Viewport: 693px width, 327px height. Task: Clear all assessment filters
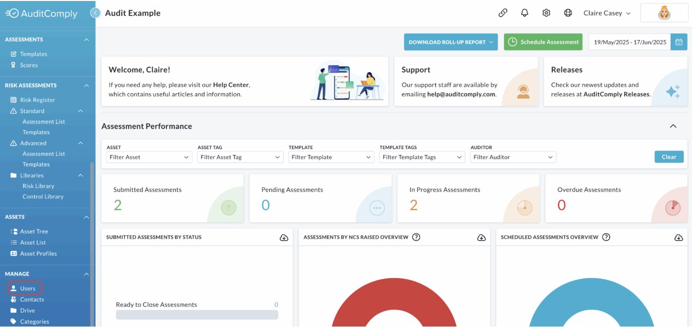pos(669,157)
